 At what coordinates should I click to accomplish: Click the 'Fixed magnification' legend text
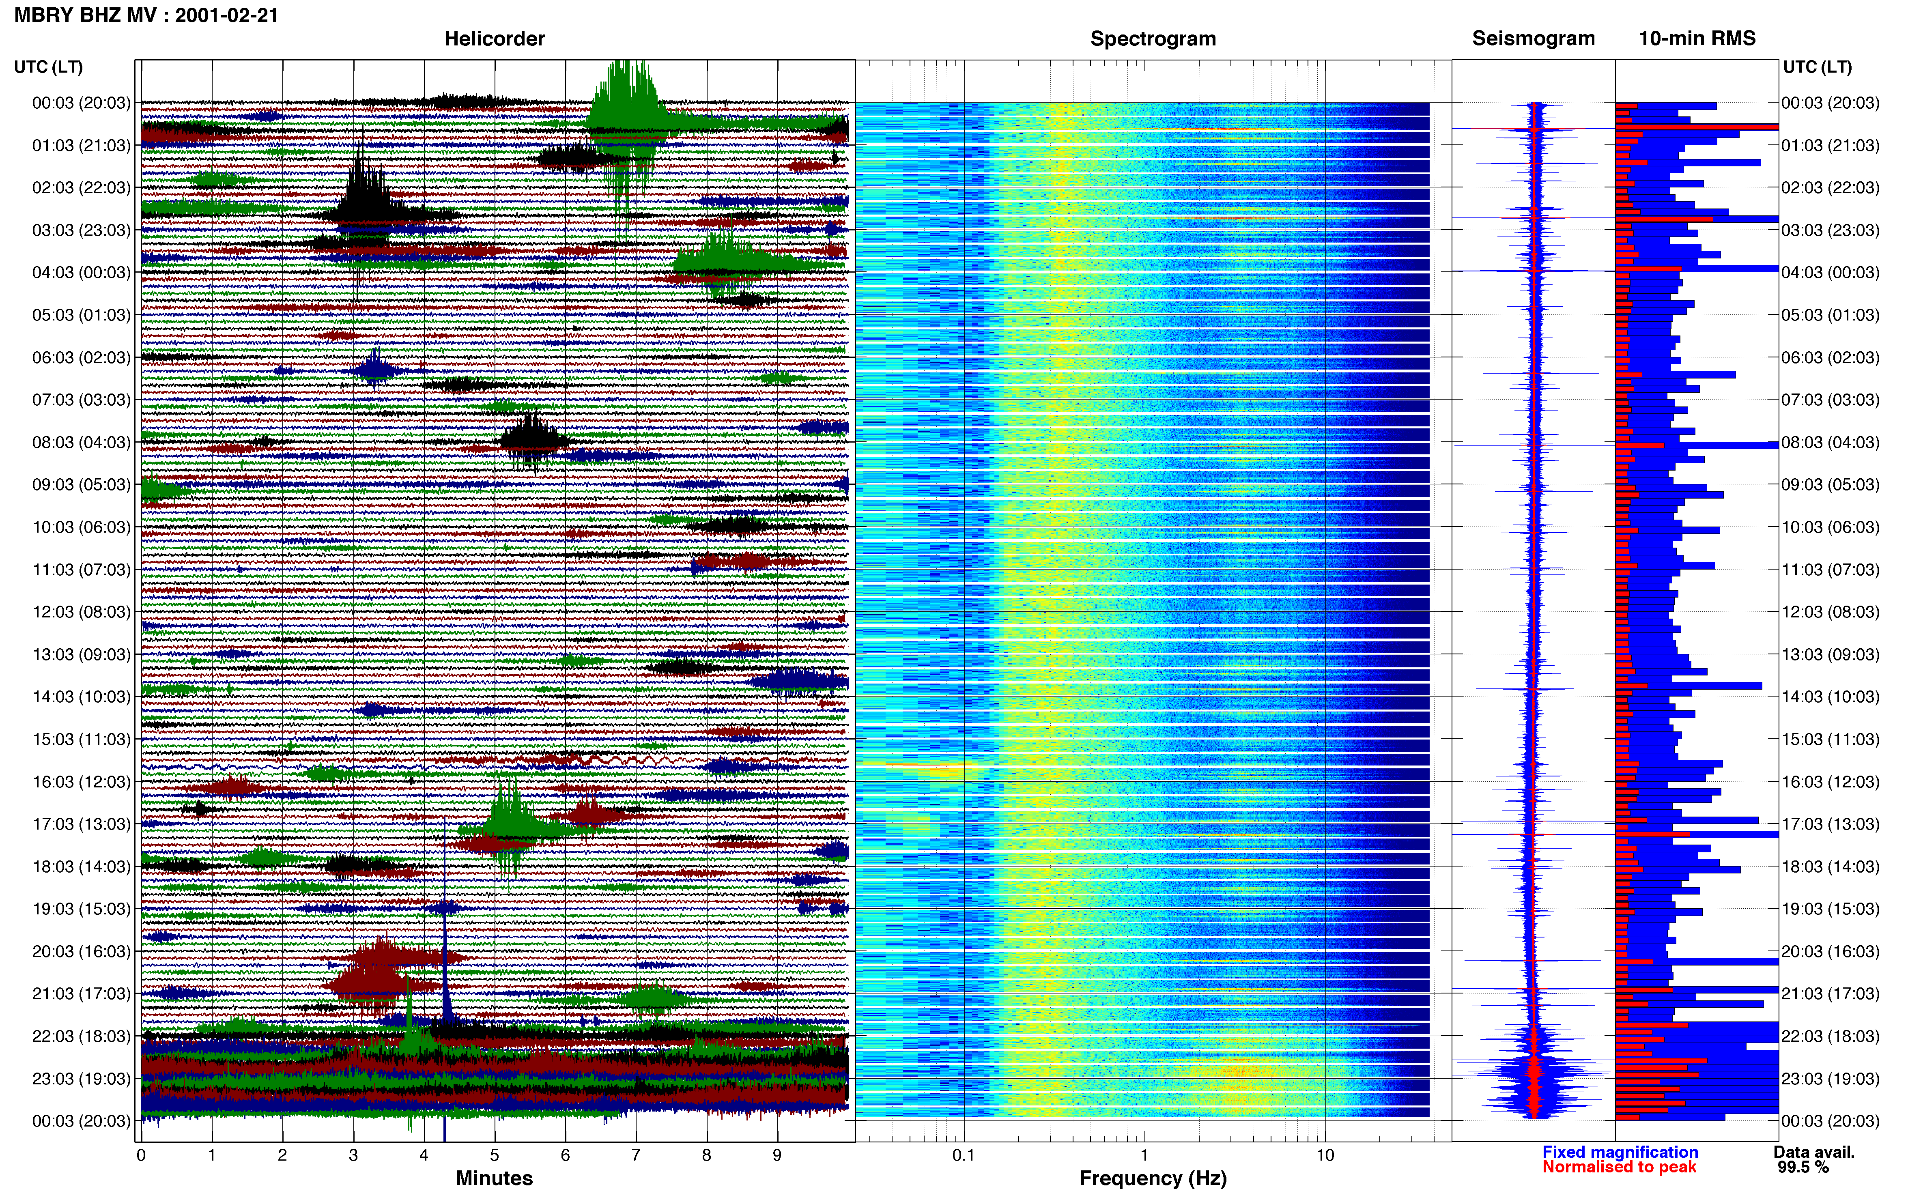1620,1152
